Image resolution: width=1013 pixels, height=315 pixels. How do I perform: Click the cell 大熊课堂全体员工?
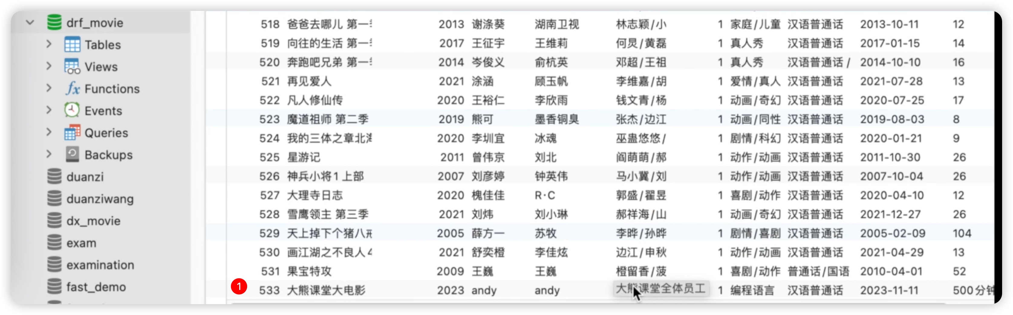point(661,289)
